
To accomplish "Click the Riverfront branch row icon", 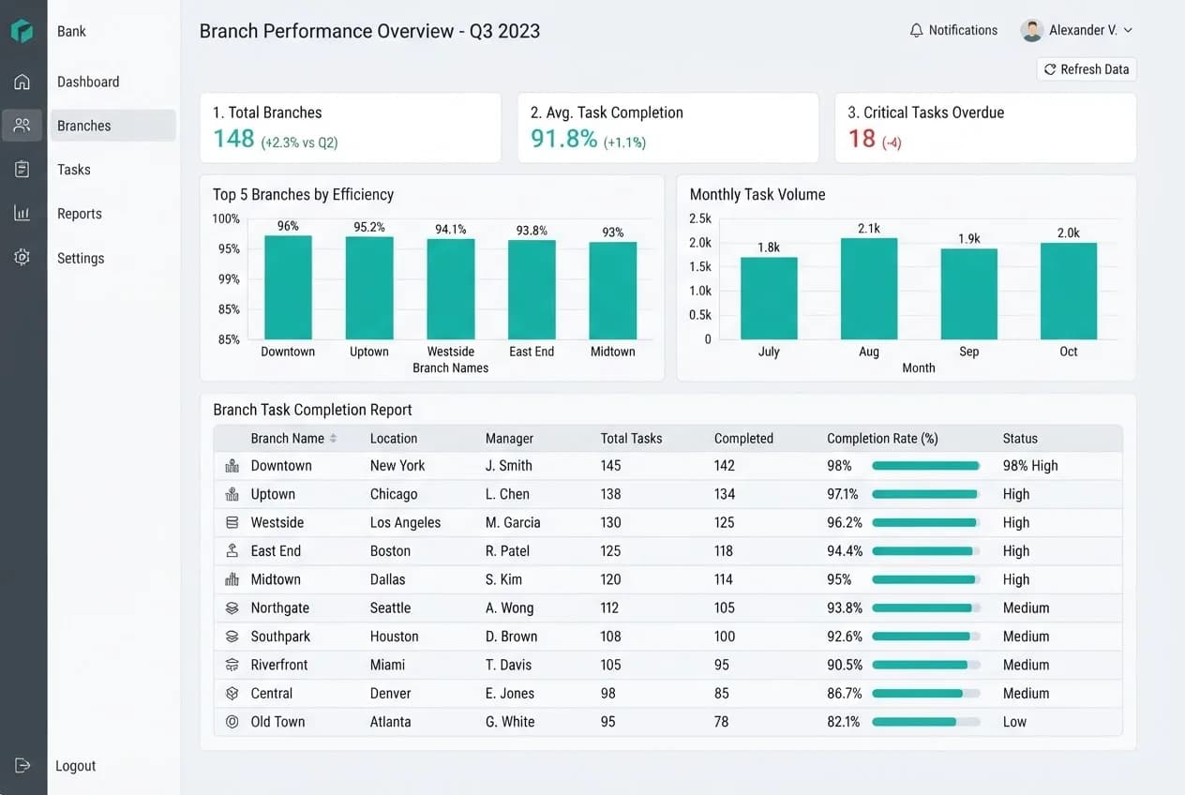I will click(232, 665).
